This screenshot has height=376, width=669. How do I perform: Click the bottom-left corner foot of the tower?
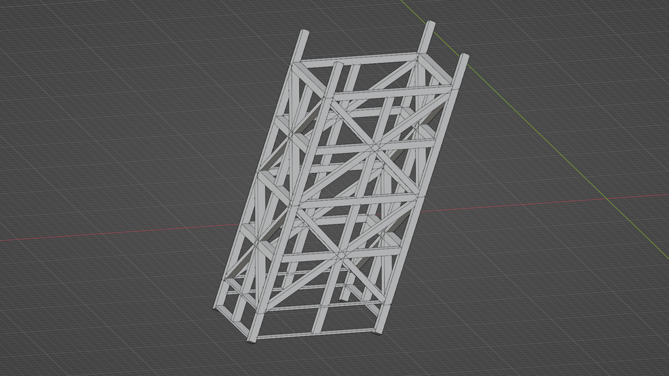(x=216, y=307)
